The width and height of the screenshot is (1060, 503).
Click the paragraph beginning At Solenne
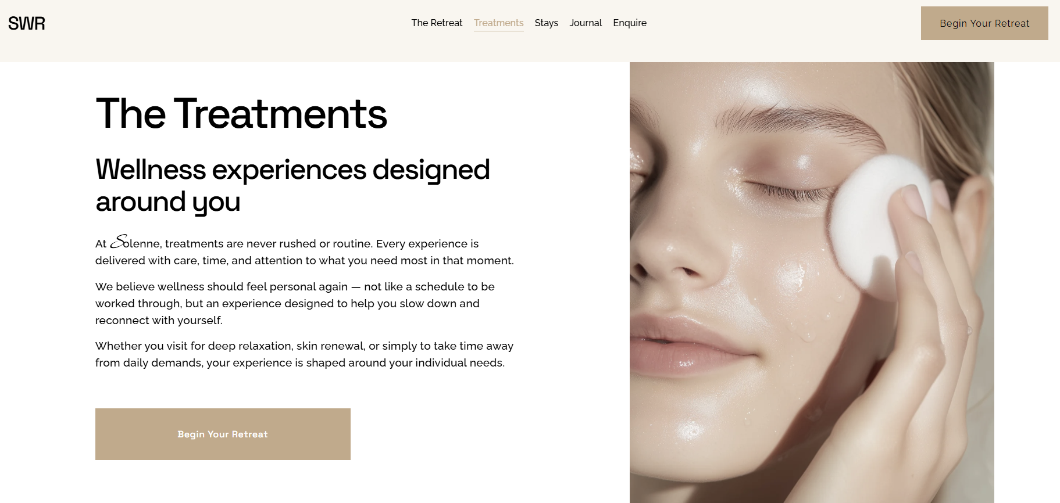tap(305, 250)
